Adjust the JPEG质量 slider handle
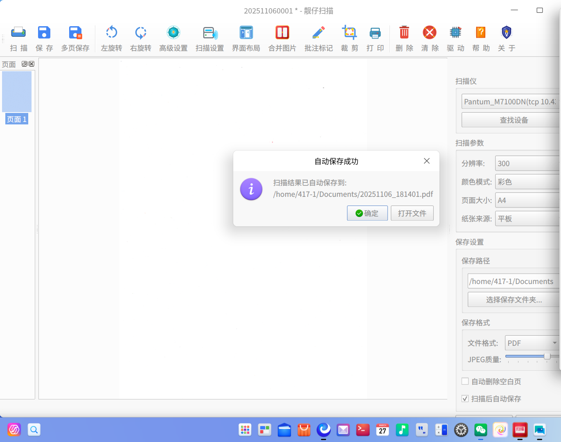Viewport: 561px width, 442px height. pos(547,356)
